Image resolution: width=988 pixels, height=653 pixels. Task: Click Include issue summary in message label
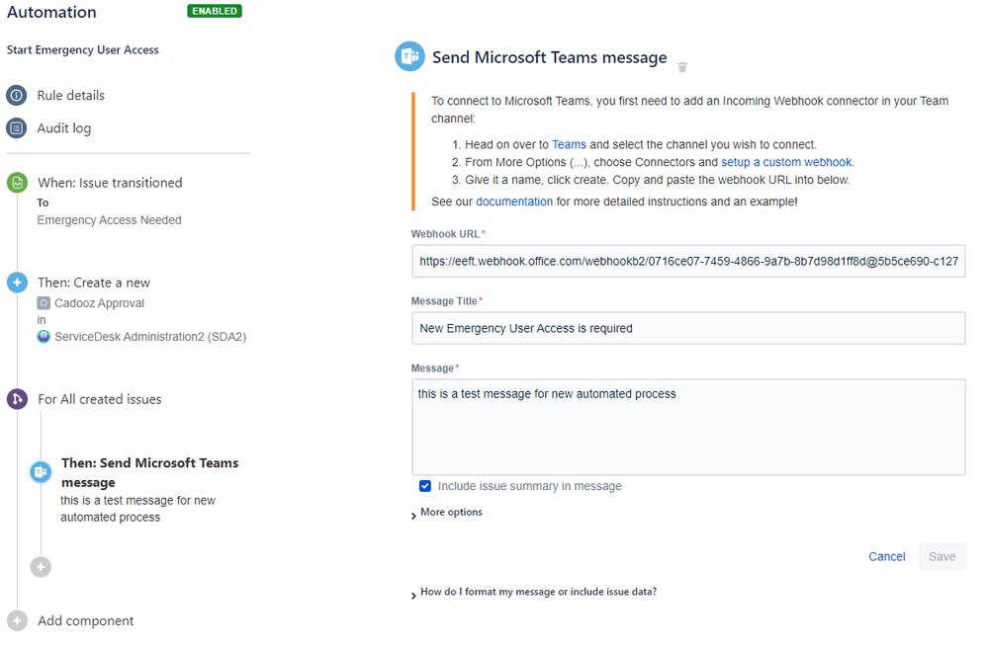click(530, 486)
